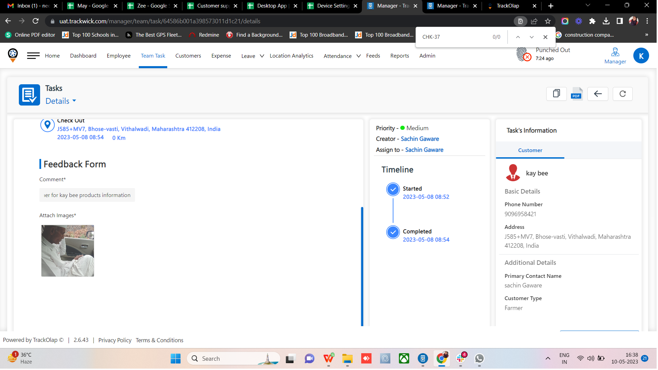Click the next match arrow in find bar
The width and height of the screenshot is (658, 370).
click(x=532, y=37)
